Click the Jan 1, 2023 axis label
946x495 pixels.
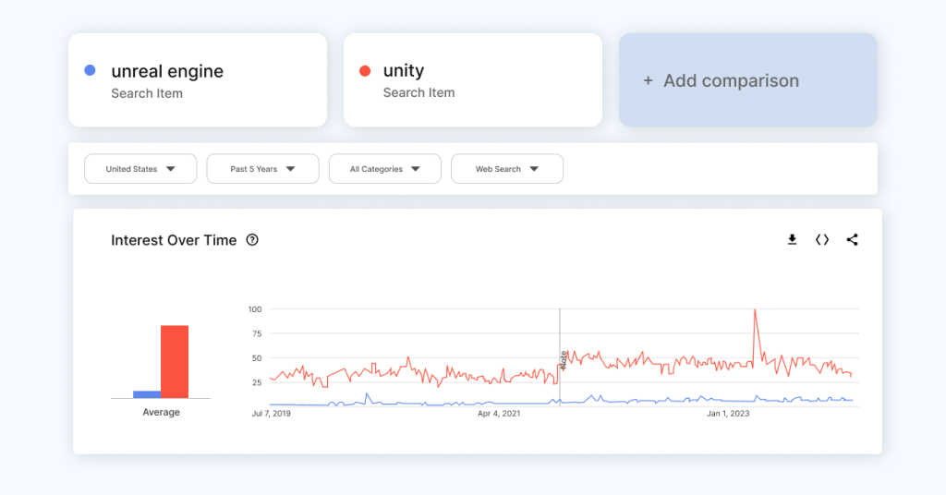[728, 414]
